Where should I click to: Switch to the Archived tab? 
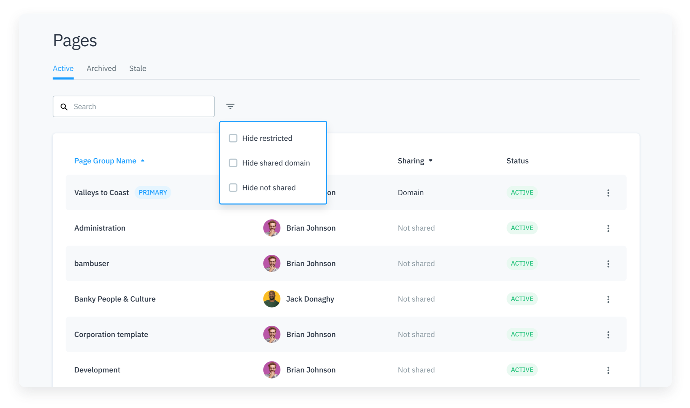coord(101,68)
